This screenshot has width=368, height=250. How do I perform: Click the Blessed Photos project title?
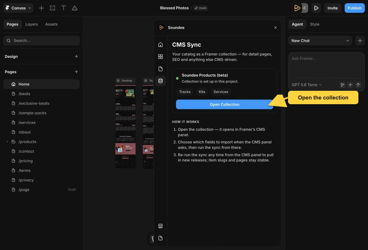pyautogui.click(x=174, y=8)
